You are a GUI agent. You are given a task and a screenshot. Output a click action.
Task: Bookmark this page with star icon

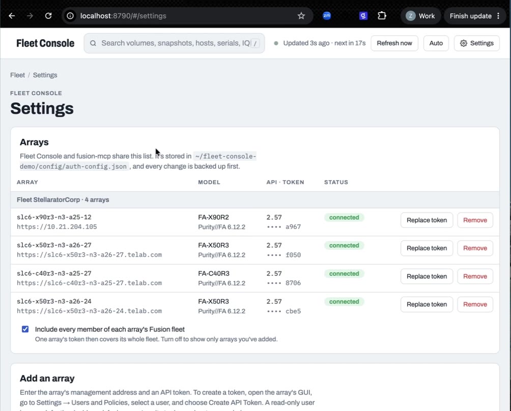(301, 16)
